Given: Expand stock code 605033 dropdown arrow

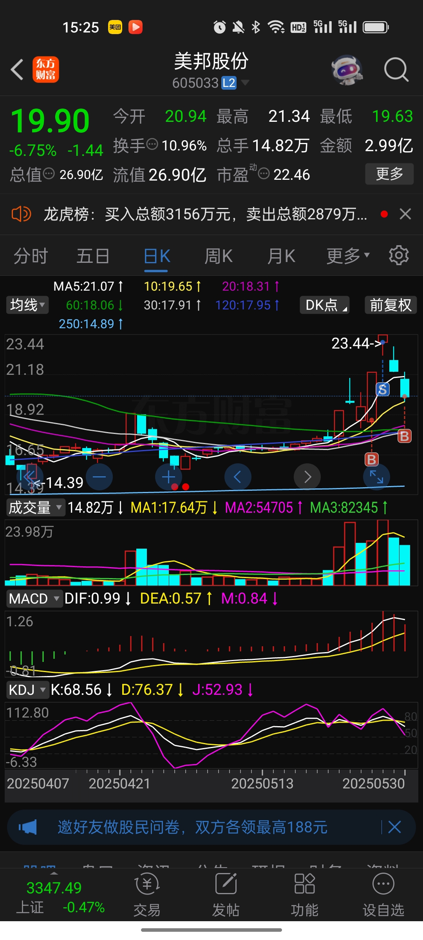Looking at the screenshot, I should (245, 83).
